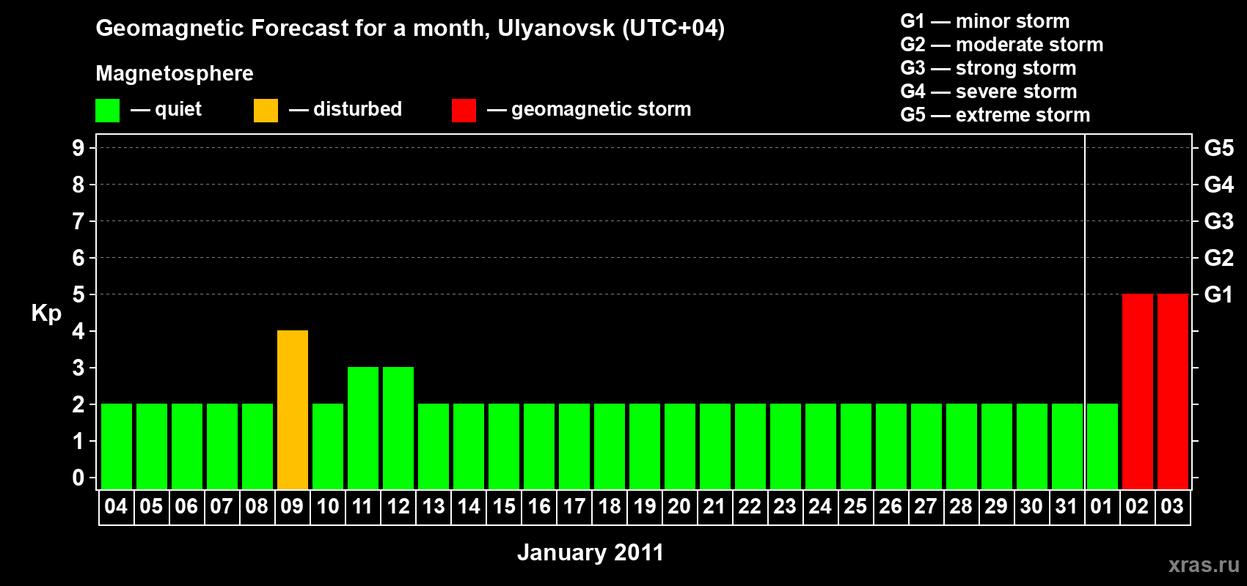Click the green bar for day 04
Viewport: 1247px width, 586px height.
point(117,446)
